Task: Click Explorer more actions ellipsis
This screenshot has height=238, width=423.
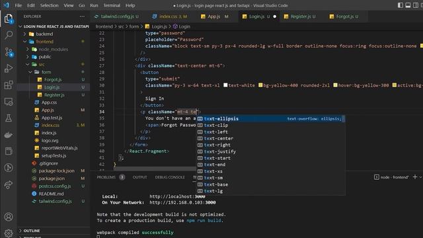Action: pyautogui.click(x=82, y=17)
